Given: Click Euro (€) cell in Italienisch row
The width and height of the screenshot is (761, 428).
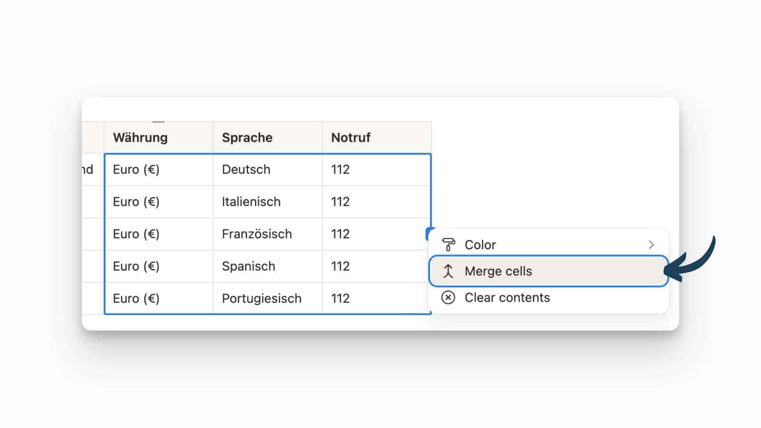Looking at the screenshot, I should [158, 202].
